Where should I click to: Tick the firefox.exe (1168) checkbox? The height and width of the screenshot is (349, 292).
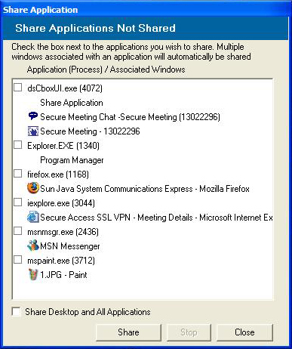click(x=17, y=174)
